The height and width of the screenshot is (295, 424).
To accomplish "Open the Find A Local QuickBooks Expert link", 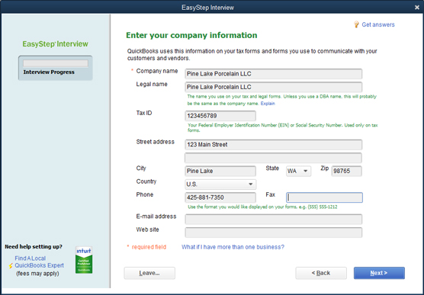I will pos(39,262).
